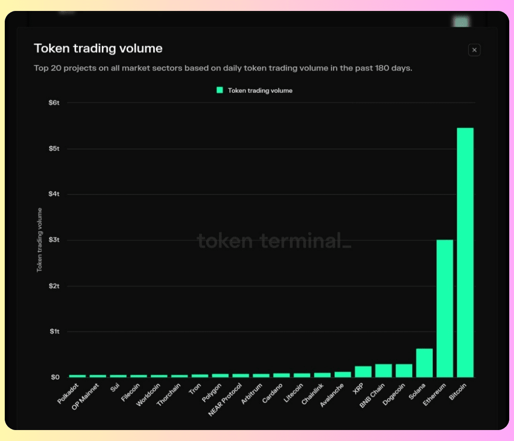Select the XRP bar

tap(363, 371)
